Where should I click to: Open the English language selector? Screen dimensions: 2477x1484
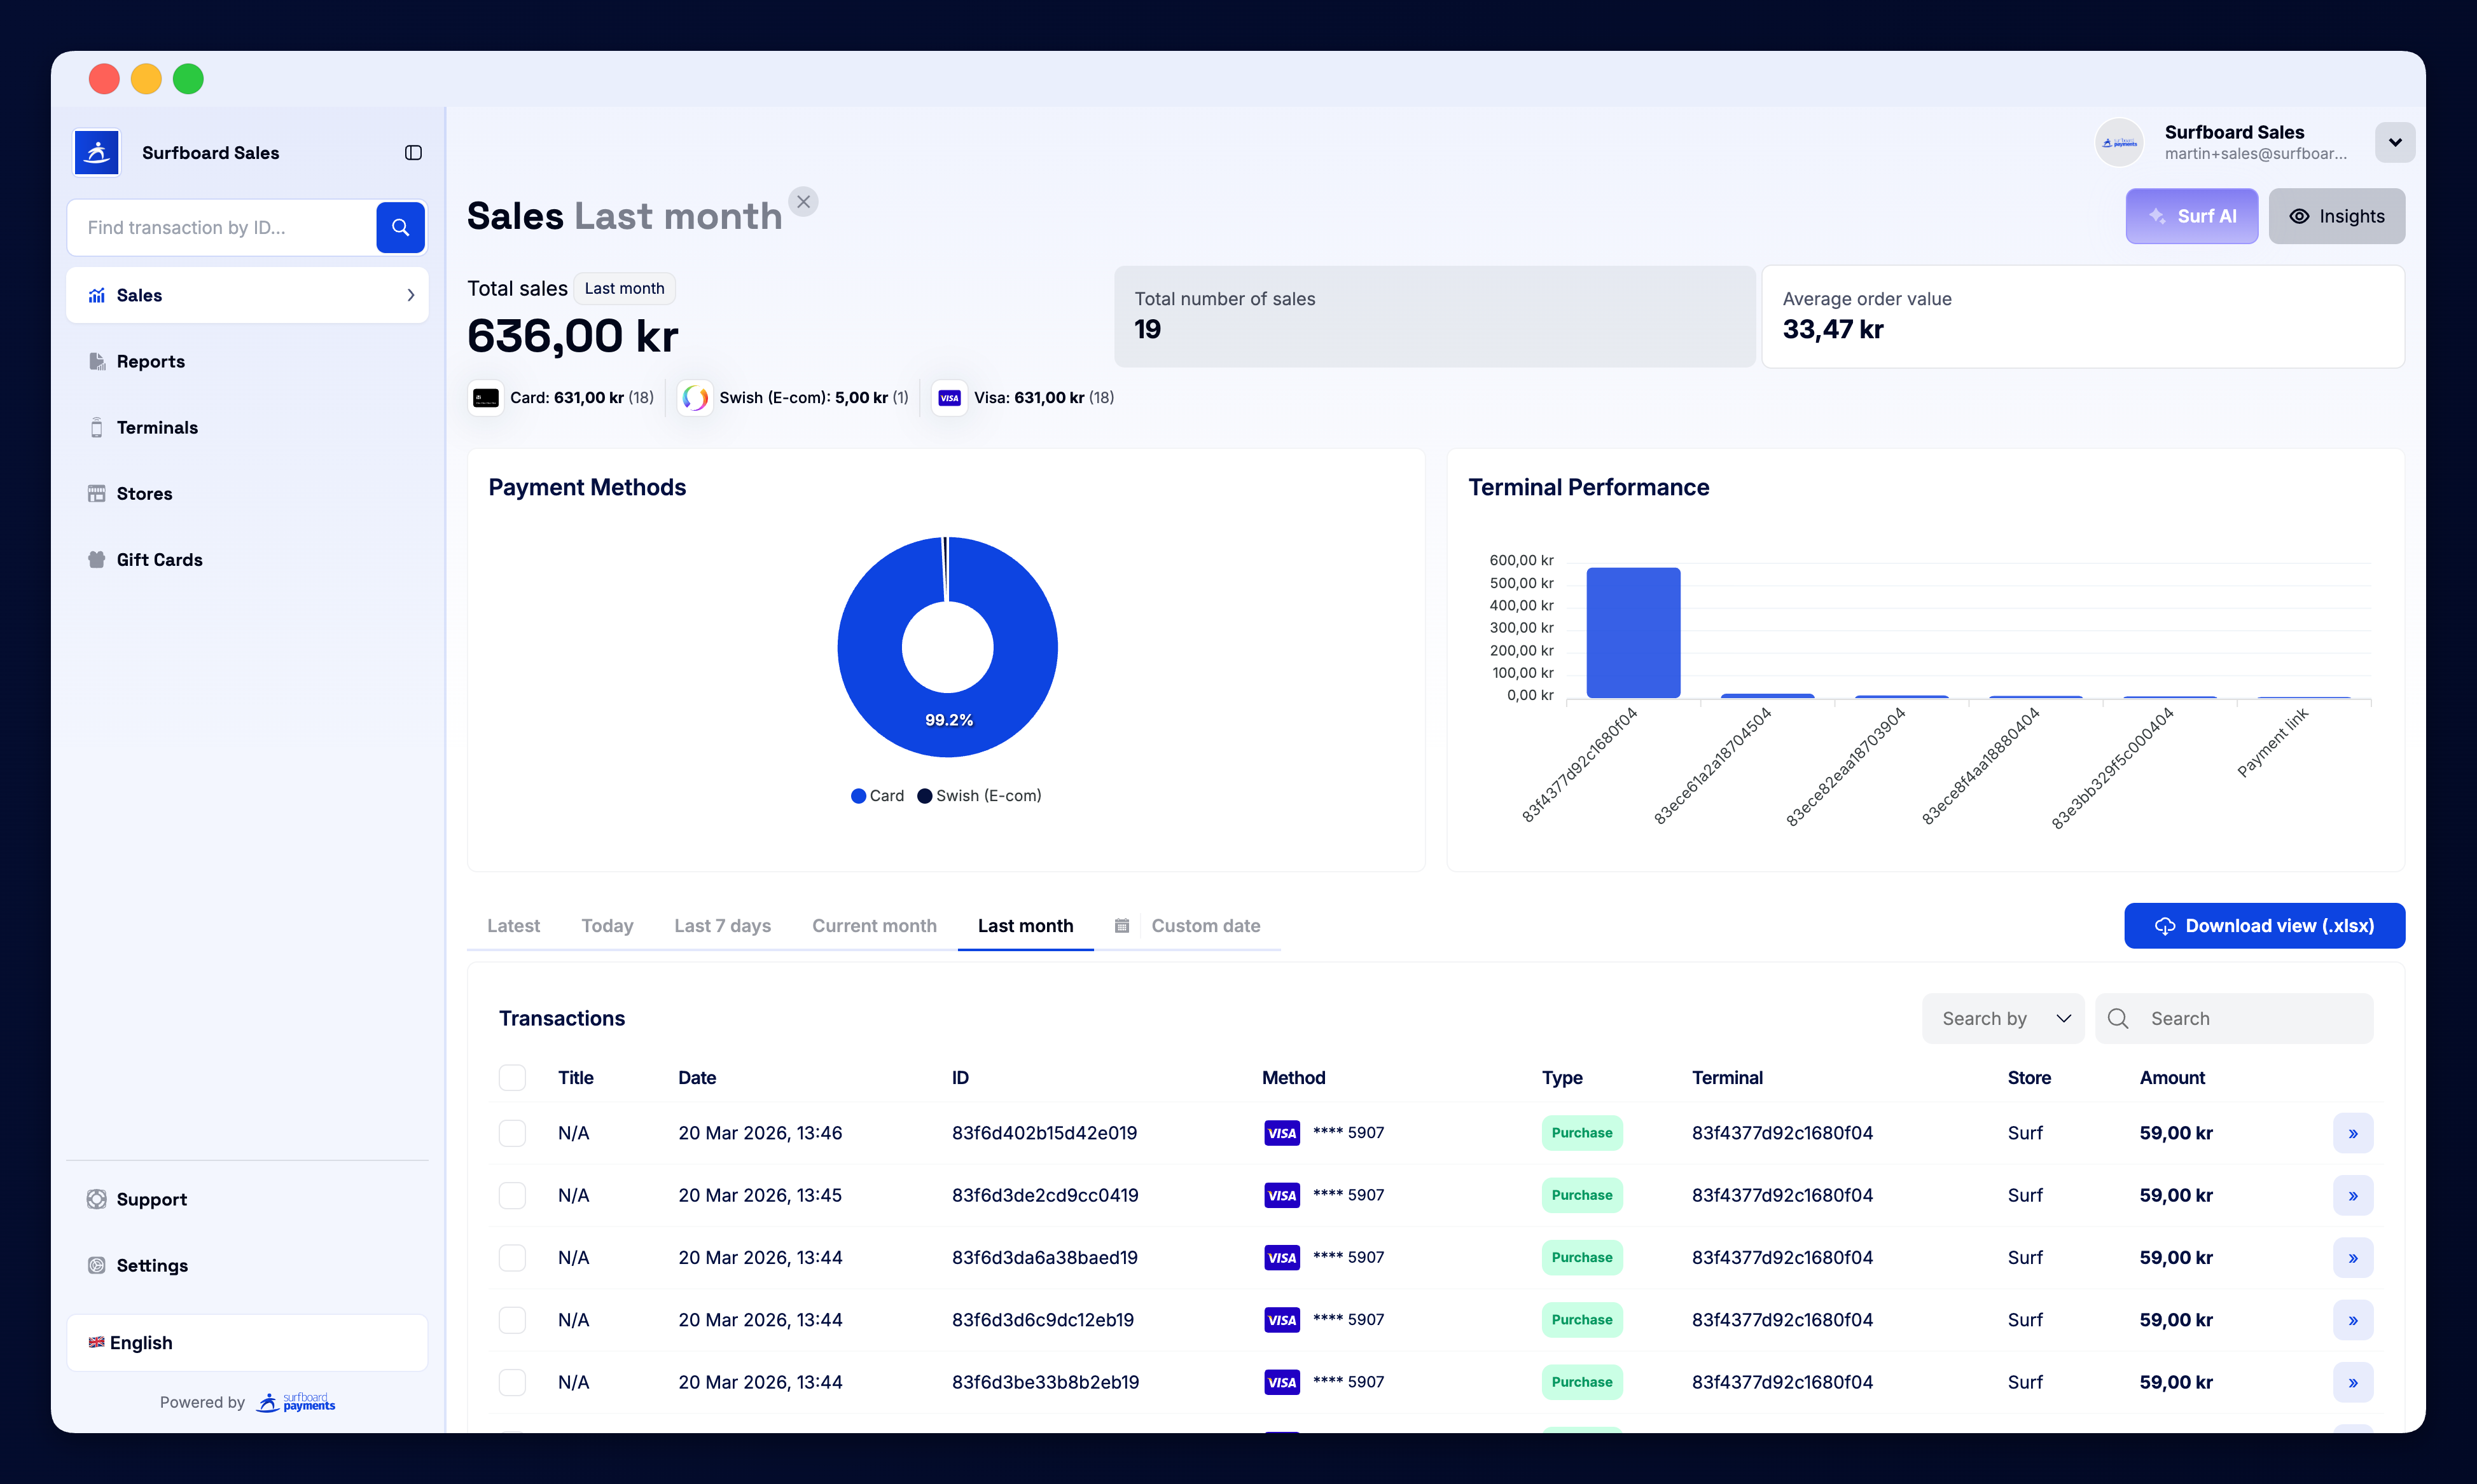point(246,1342)
